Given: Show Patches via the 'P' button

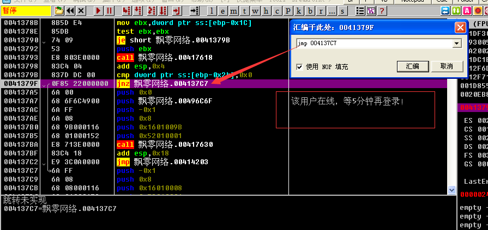Looking at the screenshot, I should (x=288, y=11).
